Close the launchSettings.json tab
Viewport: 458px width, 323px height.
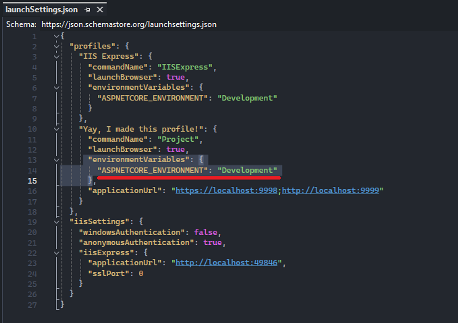100,10
